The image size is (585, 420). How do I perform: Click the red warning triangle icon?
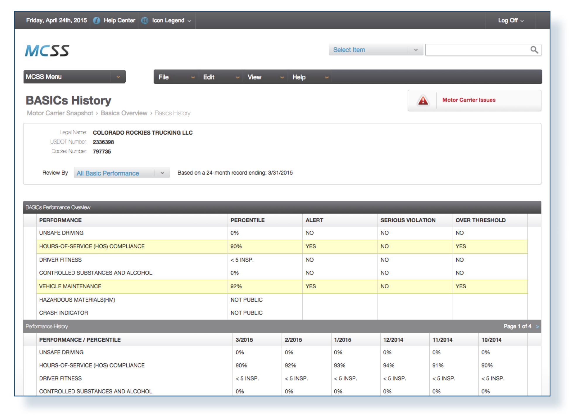pyautogui.click(x=423, y=100)
